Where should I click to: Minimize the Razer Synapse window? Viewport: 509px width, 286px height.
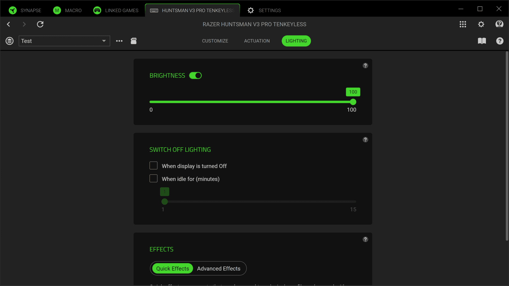461,9
